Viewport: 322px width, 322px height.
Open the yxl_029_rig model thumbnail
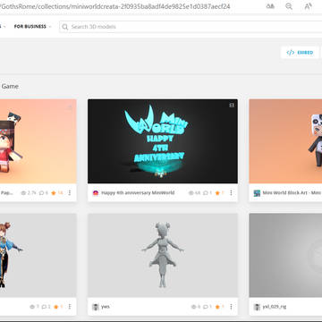click(285, 255)
